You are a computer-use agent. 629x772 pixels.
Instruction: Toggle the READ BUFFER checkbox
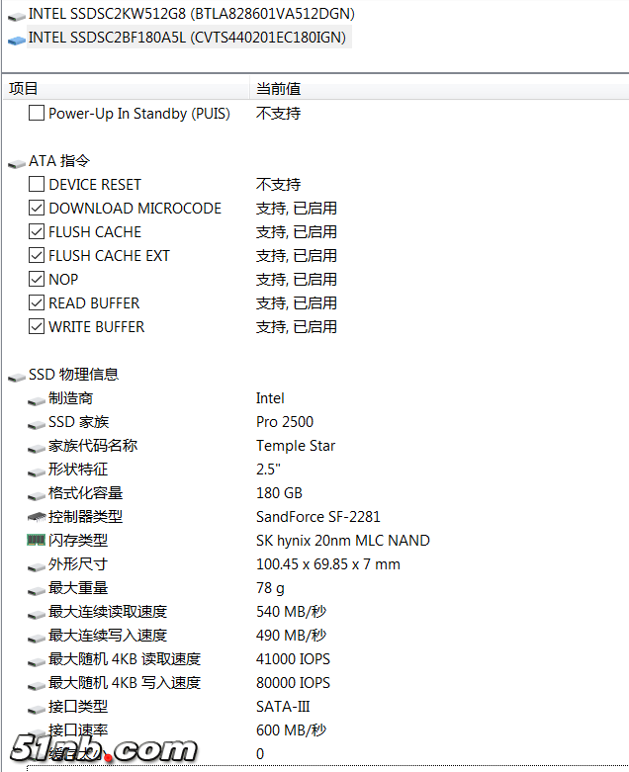point(37,302)
